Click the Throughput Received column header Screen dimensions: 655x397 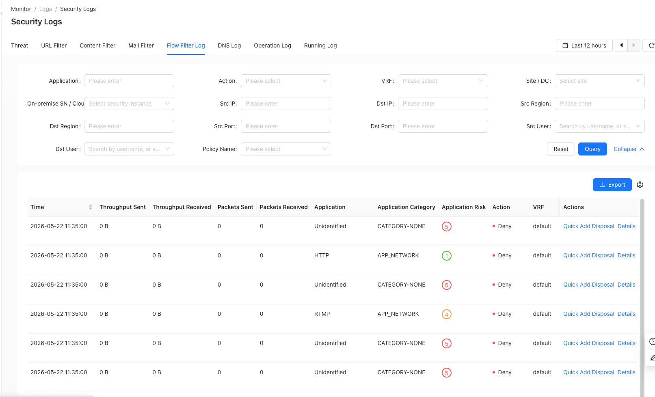182,207
